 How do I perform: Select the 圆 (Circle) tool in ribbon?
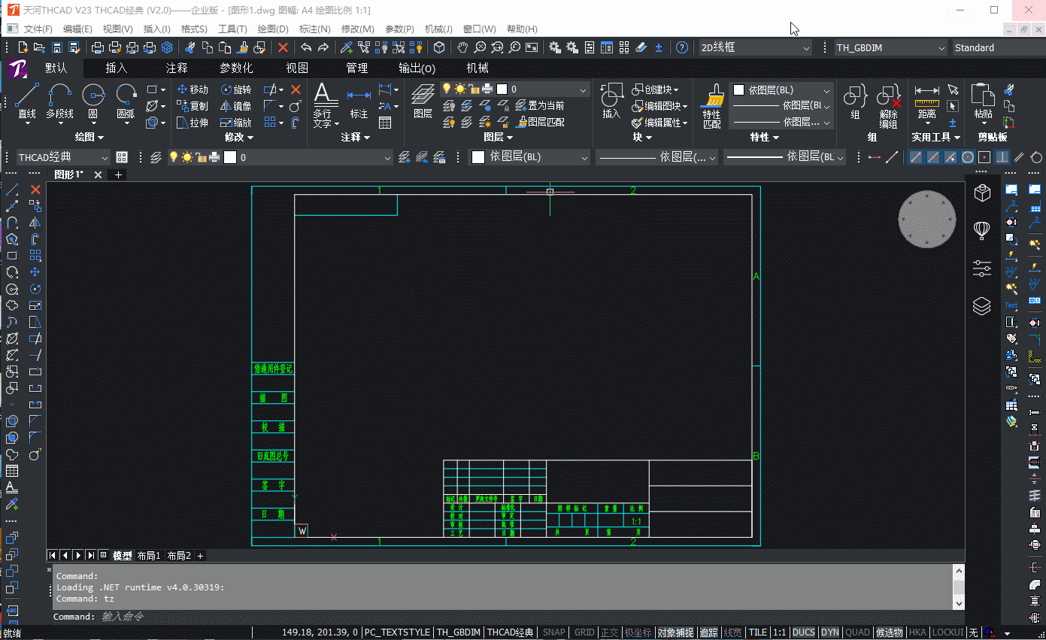click(93, 101)
